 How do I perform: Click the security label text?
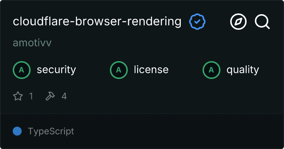pos(56,70)
